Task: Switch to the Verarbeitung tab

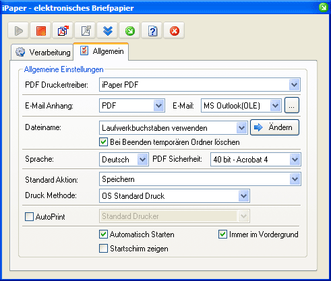Action: click(x=42, y=52)
